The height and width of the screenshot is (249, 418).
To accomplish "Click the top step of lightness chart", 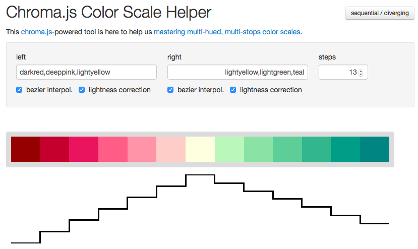I will click(x=200, y=175).
